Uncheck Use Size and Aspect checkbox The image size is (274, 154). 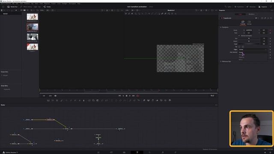[x=239, y=36]
